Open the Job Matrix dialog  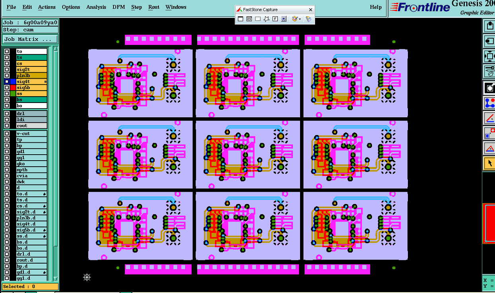point(30,39)
